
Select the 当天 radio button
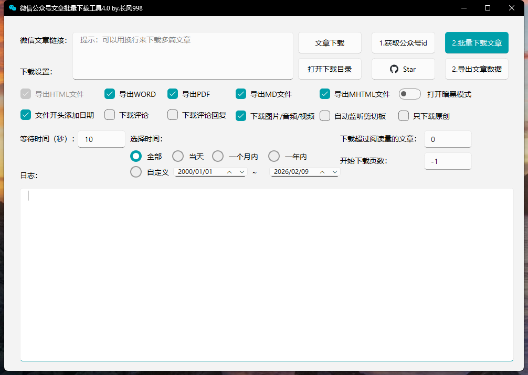178,156
